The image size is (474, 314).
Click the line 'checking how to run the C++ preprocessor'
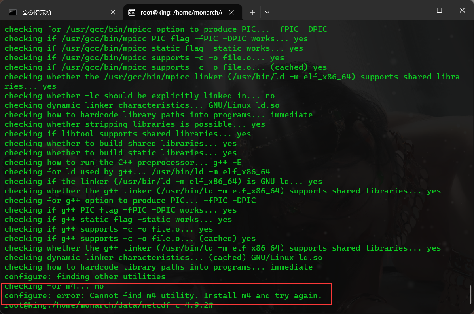(123, 162)
